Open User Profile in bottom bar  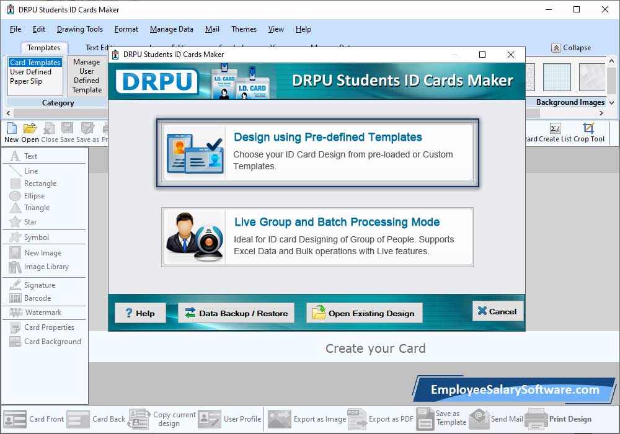[x=230, y=419]
